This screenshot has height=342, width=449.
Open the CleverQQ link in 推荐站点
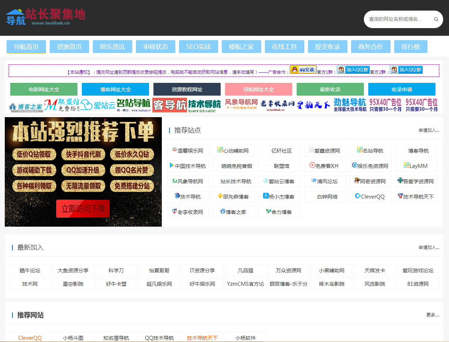click(370, 197)
